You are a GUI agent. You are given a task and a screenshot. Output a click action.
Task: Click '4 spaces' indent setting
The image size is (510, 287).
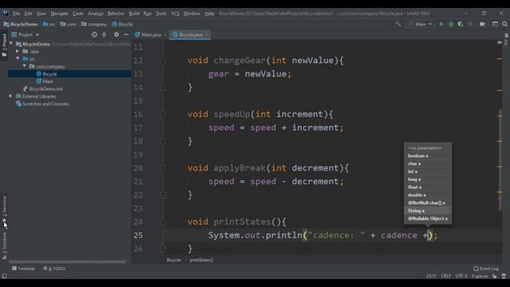click(x=480, y=276)
